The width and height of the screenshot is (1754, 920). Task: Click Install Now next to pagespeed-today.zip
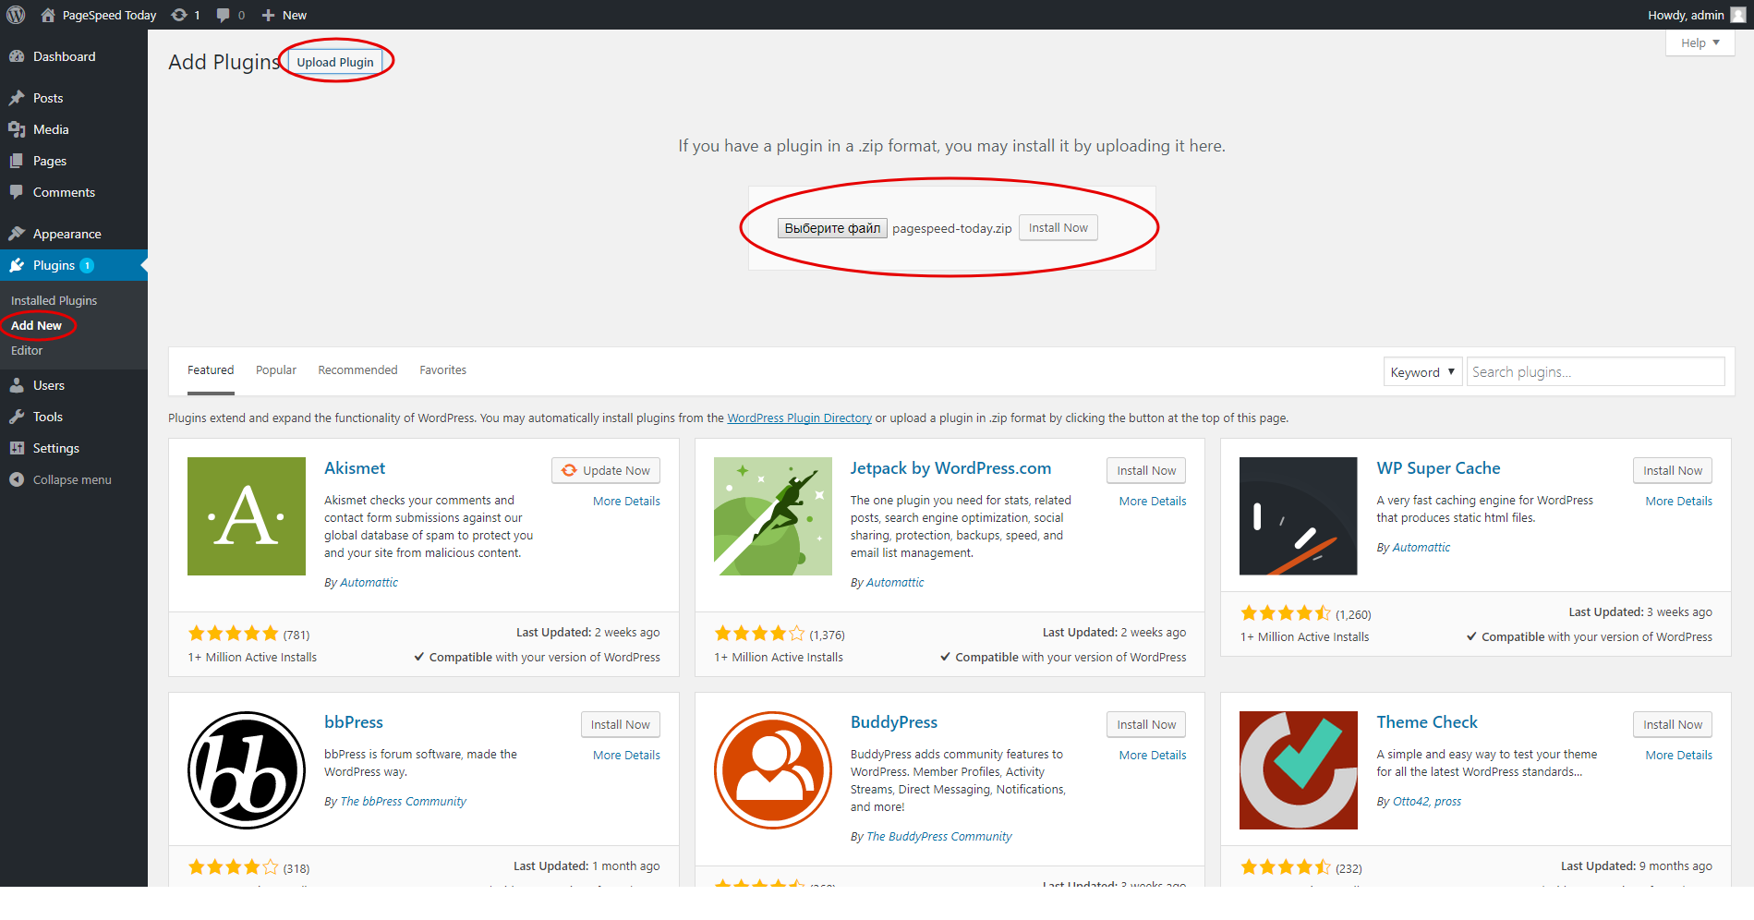pyautogui.click(x=1058, y=228)
